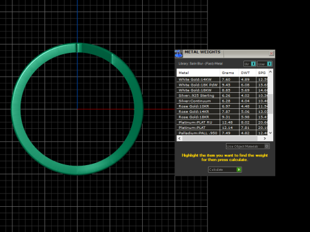Select the Rose Gold:14KR row
The width and height of the screenshot is (310, 232).
pyautogui.click(x=222, y=111)
